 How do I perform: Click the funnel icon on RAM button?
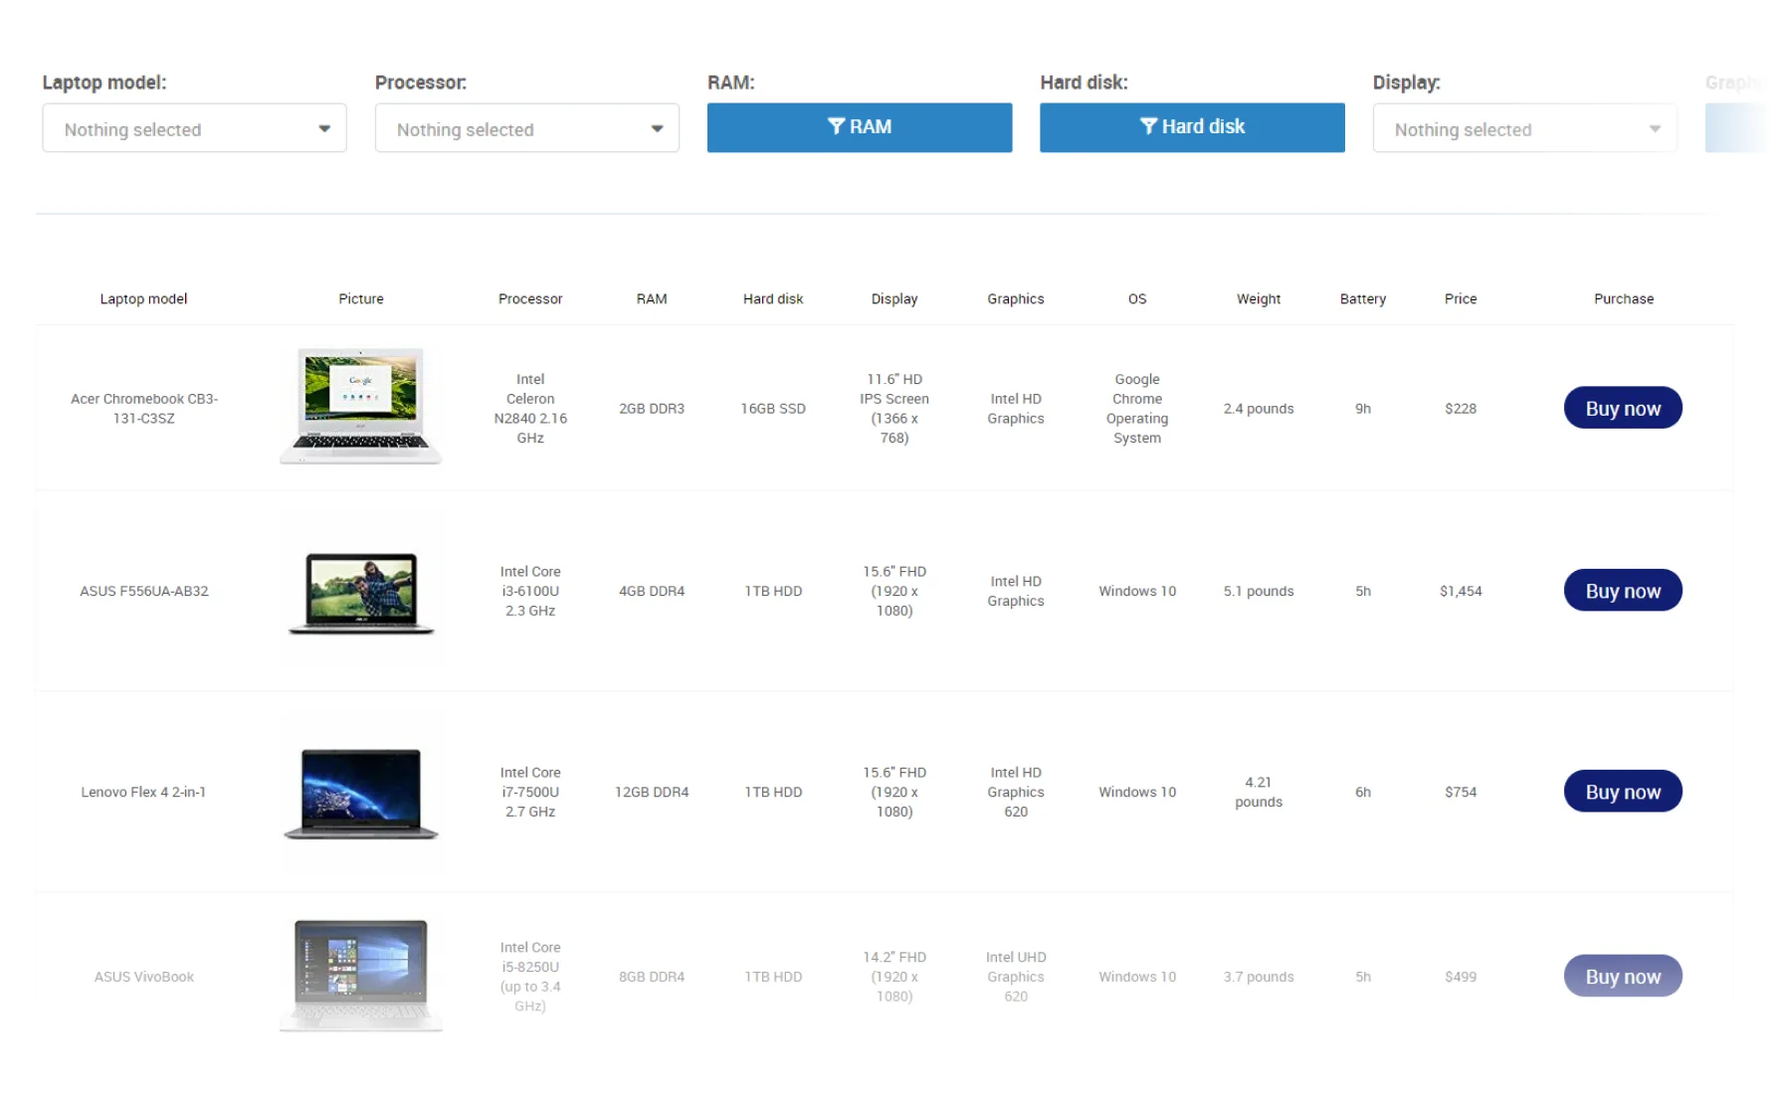[836, 126]
